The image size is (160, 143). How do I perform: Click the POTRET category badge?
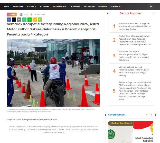point(12,14)
